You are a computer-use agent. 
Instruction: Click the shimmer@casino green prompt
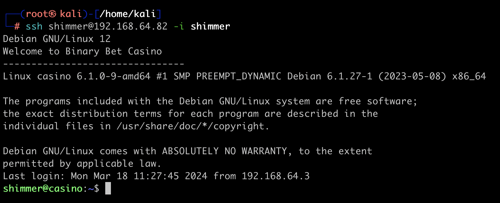pos(43,189)
